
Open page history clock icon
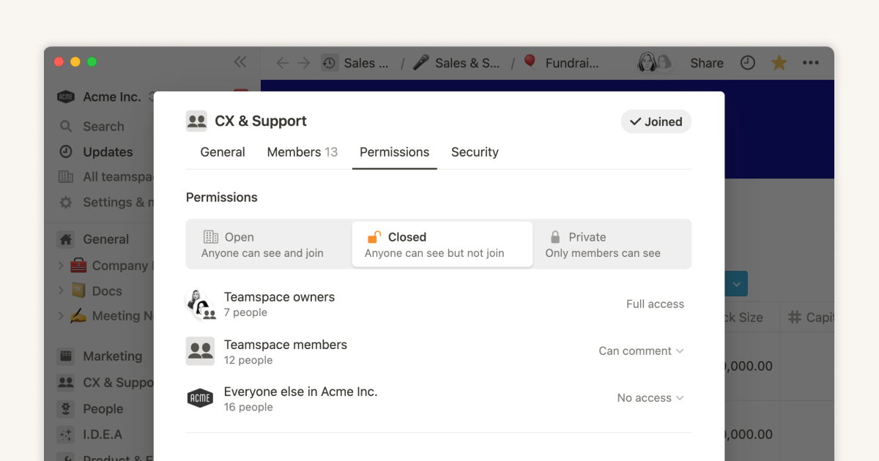click(747, 63)
